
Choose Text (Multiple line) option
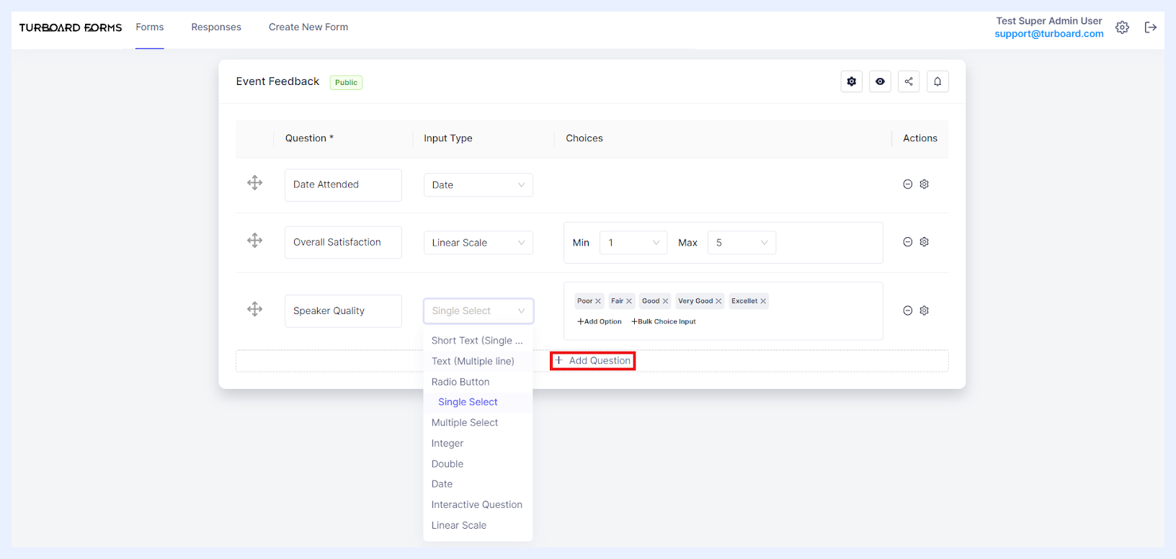478,361
